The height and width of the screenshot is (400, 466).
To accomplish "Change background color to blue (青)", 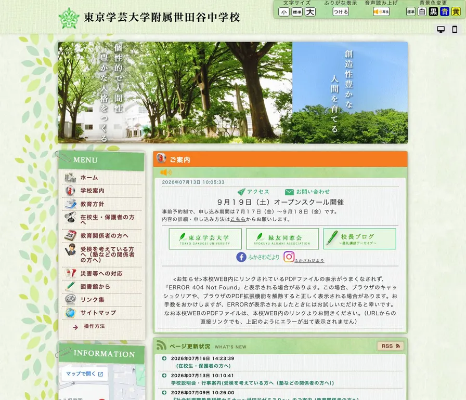I will coord(445,12).
